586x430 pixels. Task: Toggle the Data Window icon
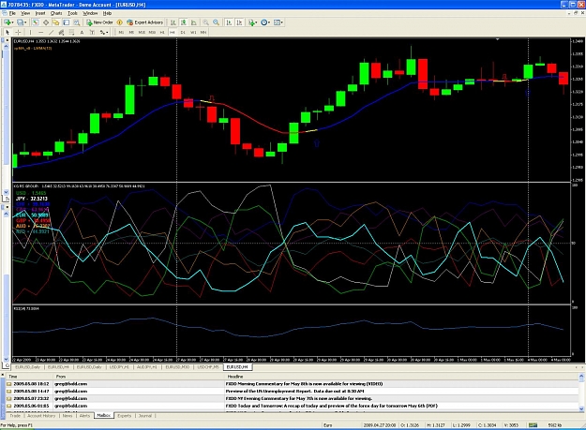(x=46, y=22)
